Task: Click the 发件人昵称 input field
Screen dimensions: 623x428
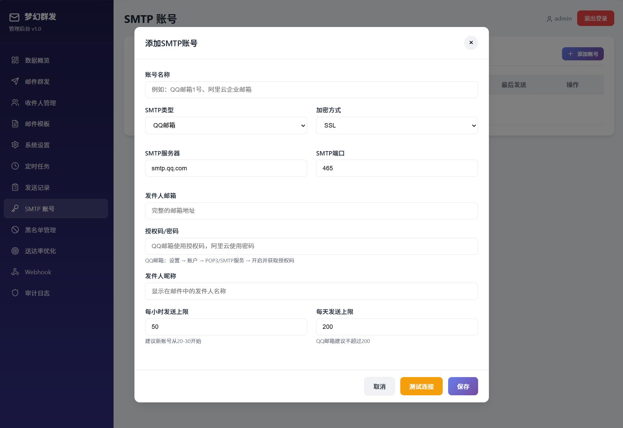Action: [312, 291]
